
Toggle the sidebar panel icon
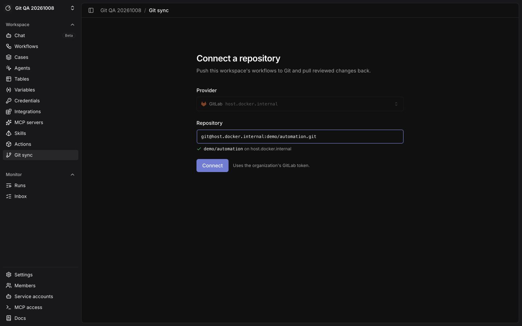click(91, 11)
